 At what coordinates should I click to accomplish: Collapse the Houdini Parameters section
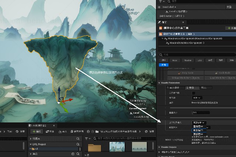pyautogui.click(x=159, y=83)
